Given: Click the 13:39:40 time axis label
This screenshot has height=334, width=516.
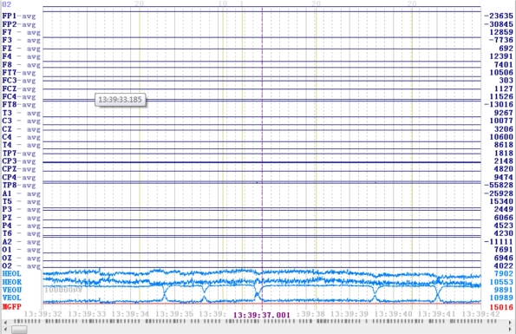Looking at the screenshot, I should pos(393,314).
